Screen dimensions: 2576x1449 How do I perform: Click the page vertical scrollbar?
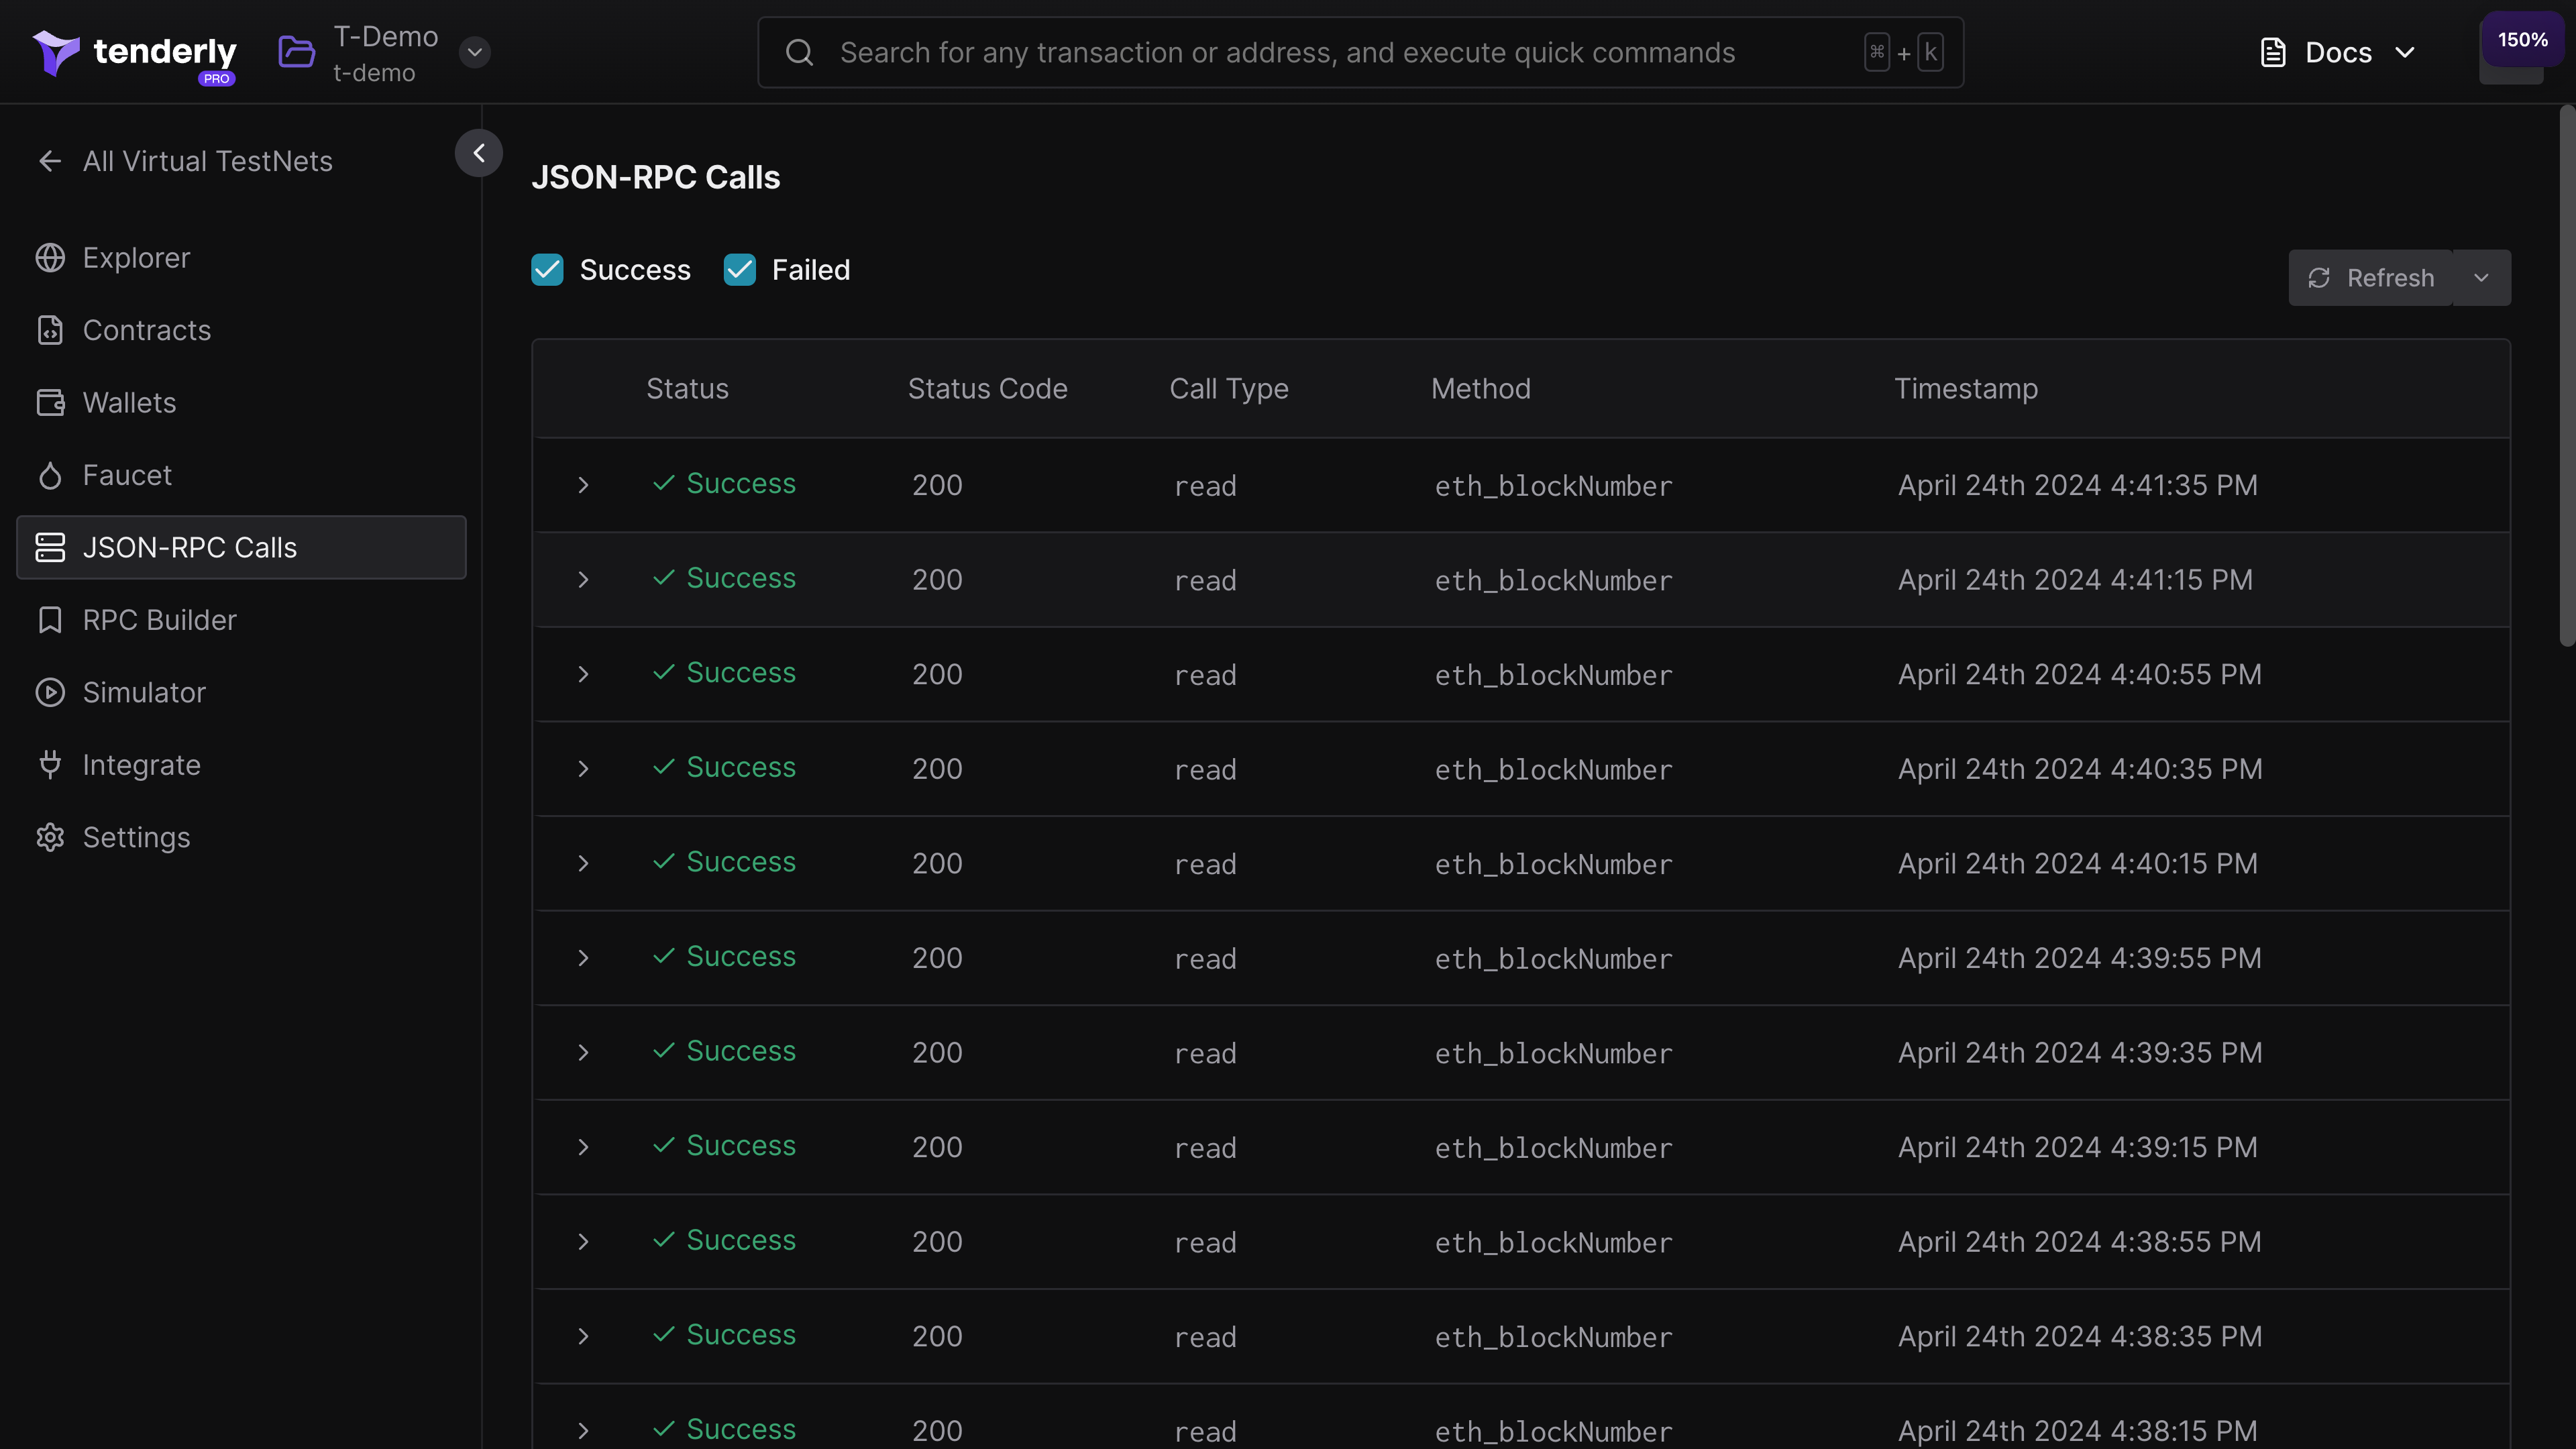point(2567,375)
